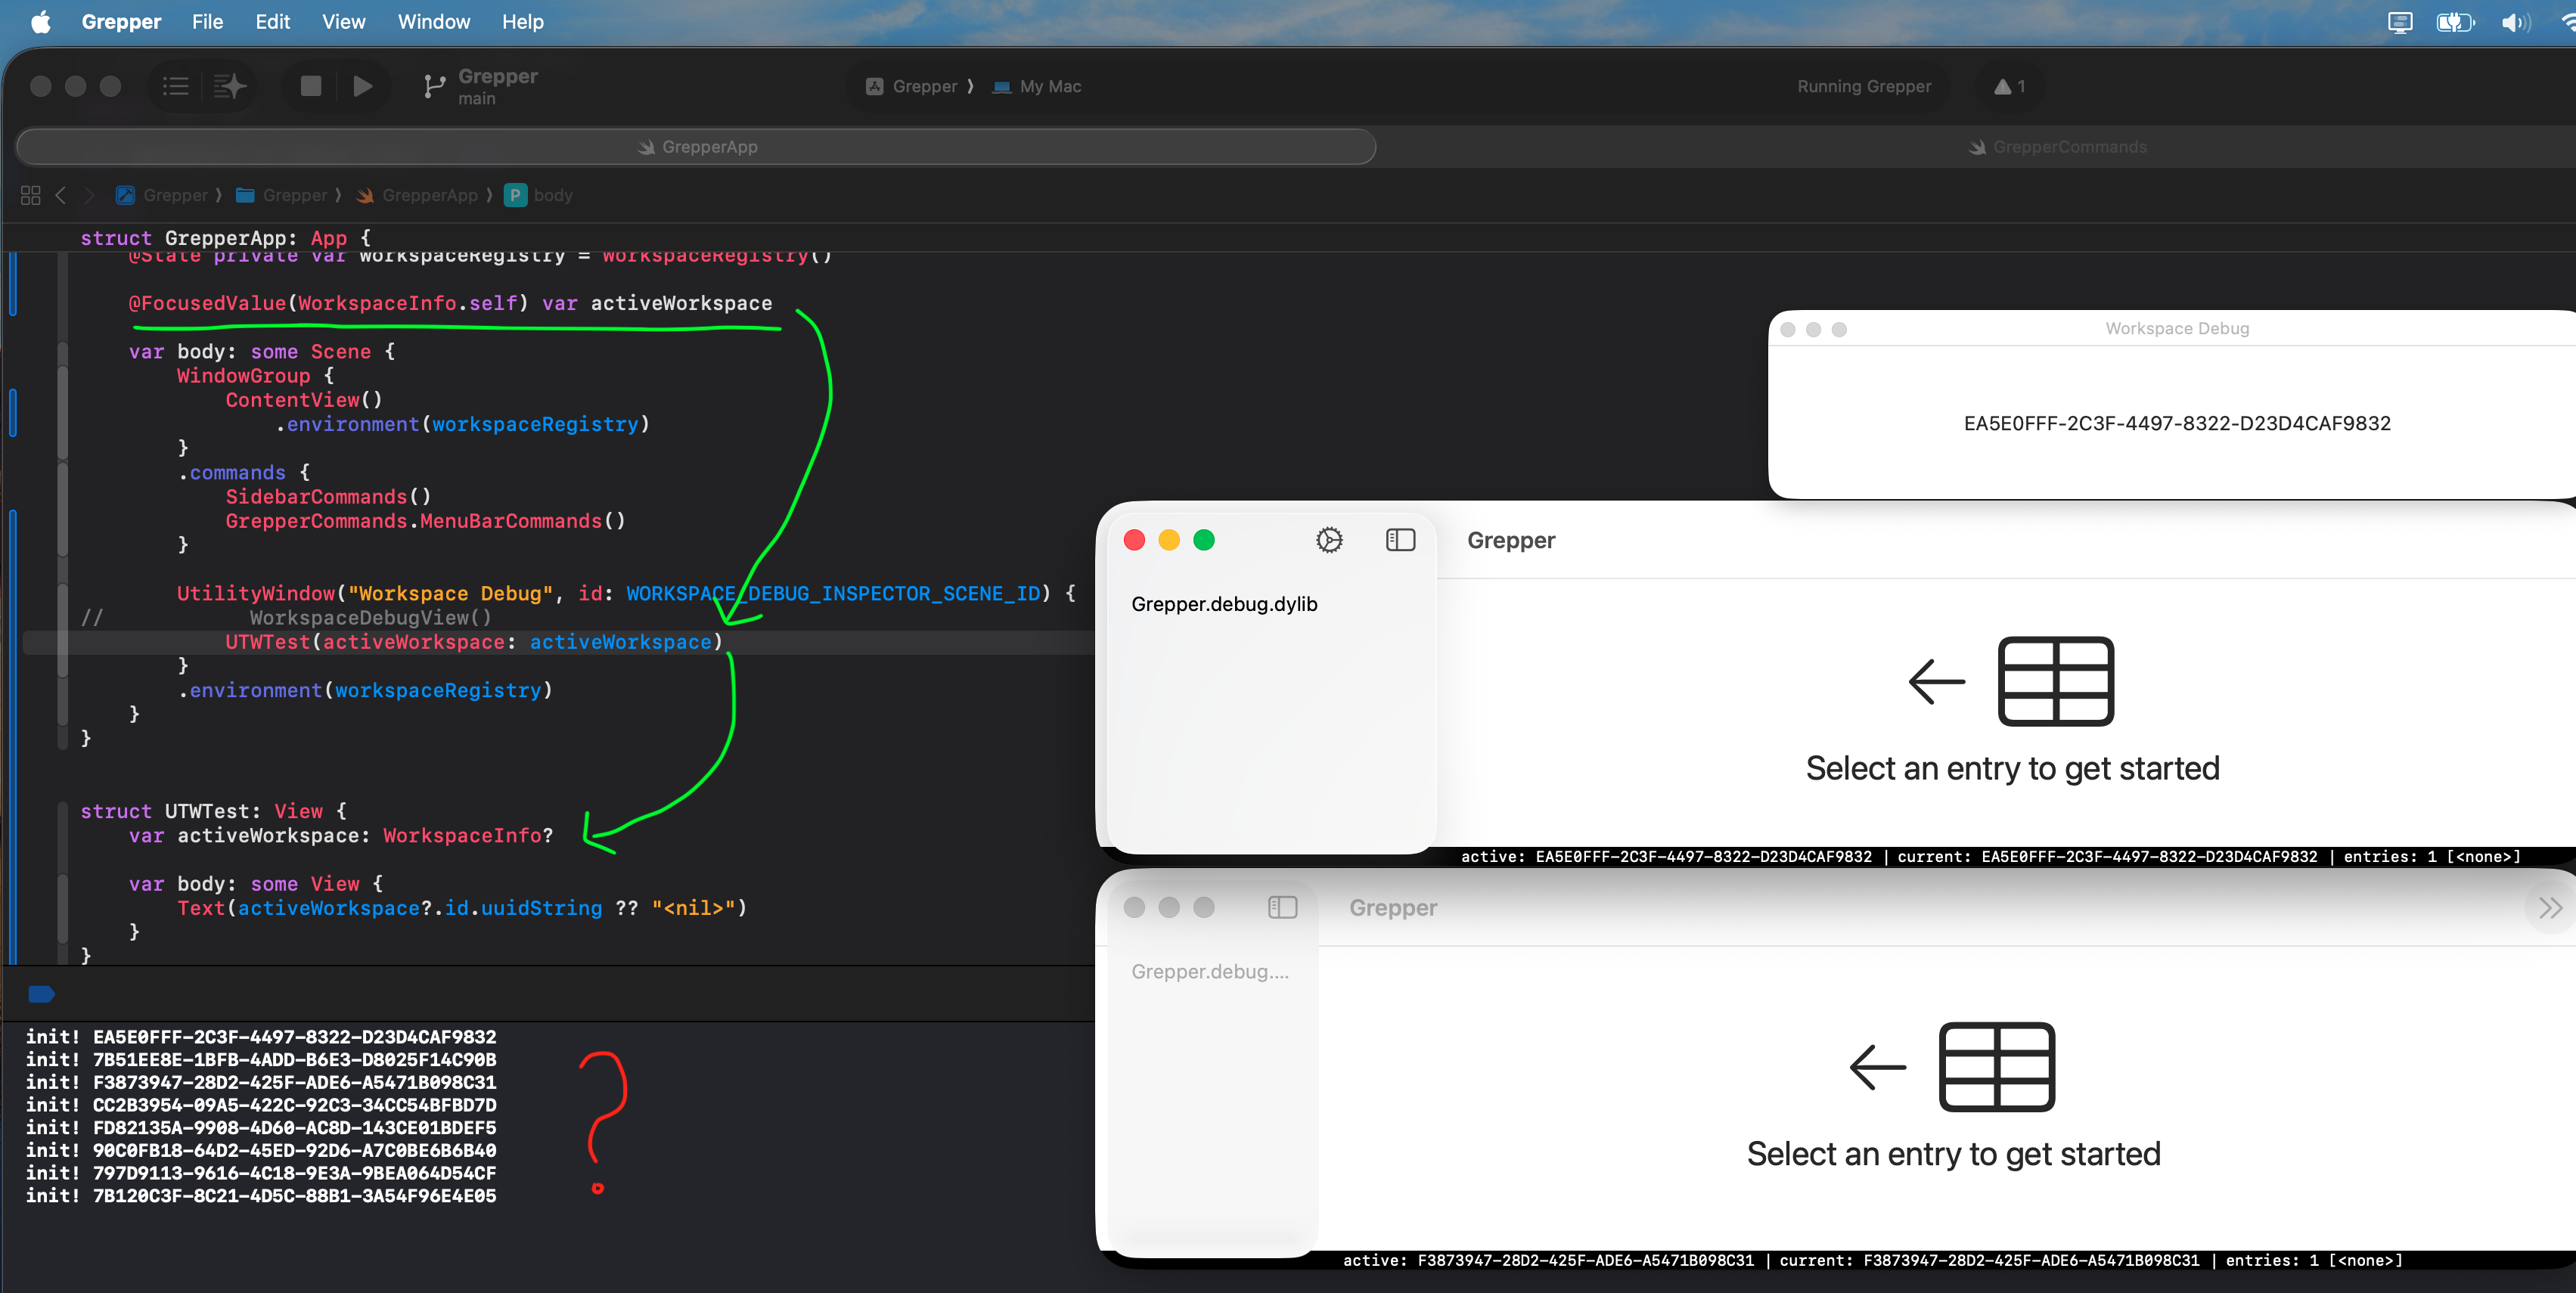Click the log line 7B51EE8E-1BFB
Screen dimensions: 2576x1293
(x=261, y=1059)
